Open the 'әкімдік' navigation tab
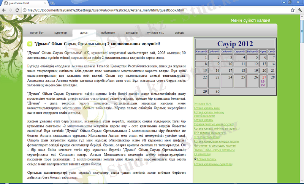This screenshot has height=184, width=304. pos(179,33)
